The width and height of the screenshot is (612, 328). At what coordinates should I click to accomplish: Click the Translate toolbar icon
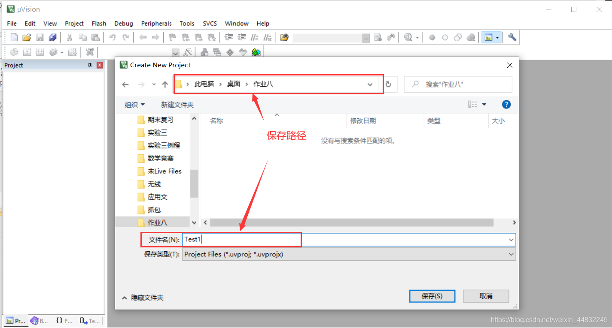[14, 52]
